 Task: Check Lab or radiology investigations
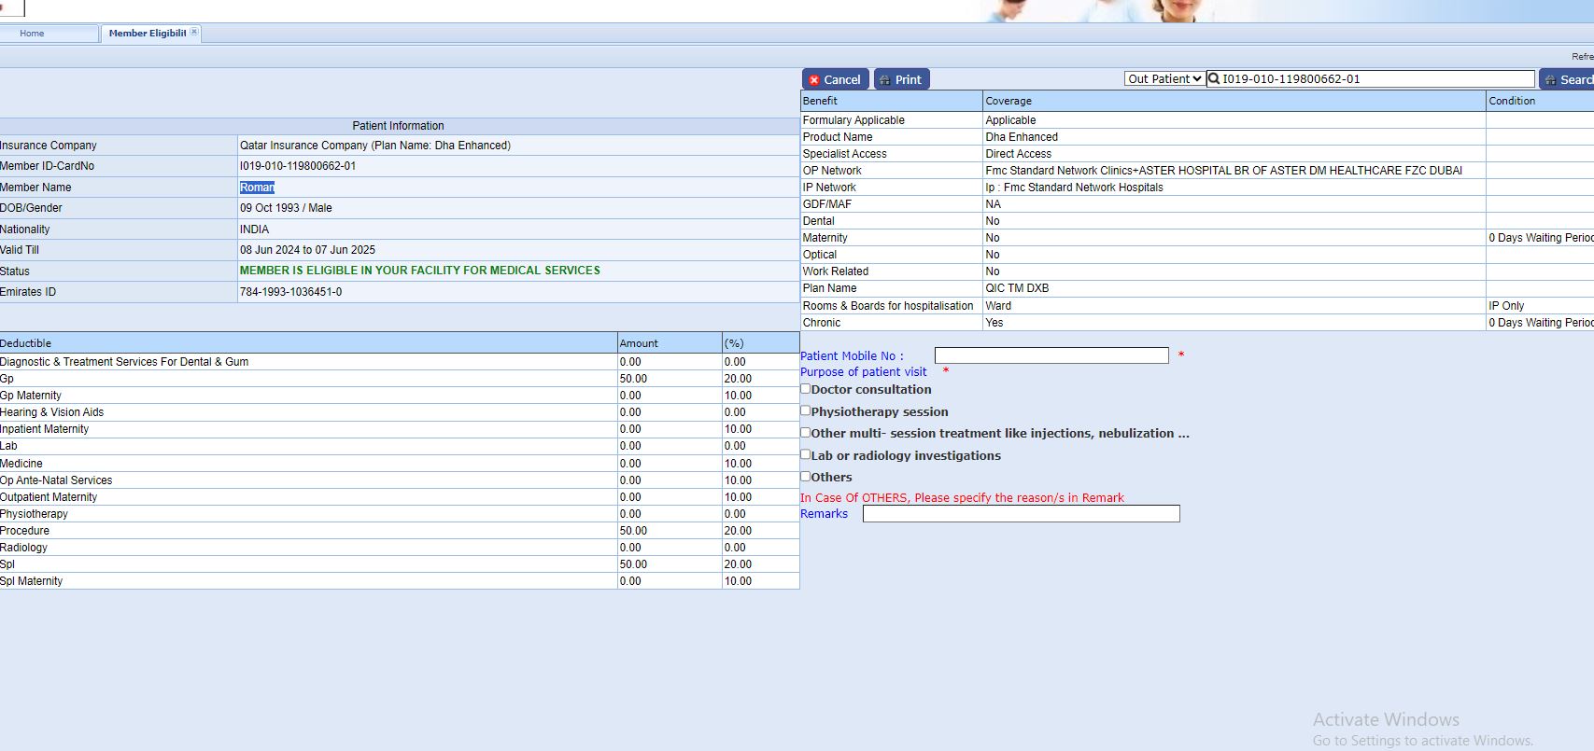pyautogui.click(x=805, y=454)
